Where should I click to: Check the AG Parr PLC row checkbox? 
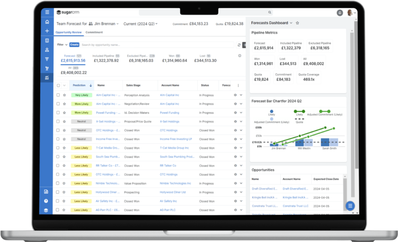tap(58, 210)
